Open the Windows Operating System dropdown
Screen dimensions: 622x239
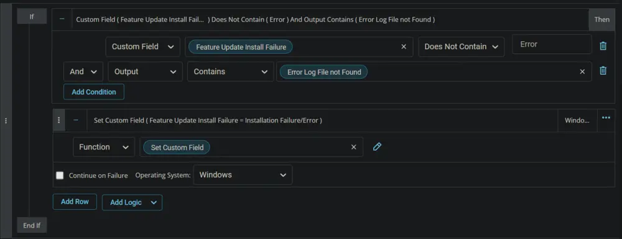(243, 175)
